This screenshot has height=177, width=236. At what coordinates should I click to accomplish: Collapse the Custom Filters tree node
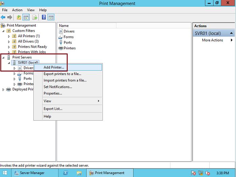4,31
